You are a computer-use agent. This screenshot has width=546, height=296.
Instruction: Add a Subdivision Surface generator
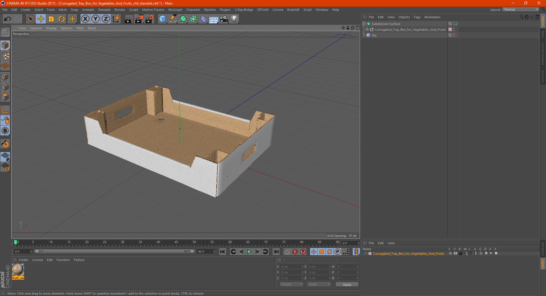coord(183,19)
